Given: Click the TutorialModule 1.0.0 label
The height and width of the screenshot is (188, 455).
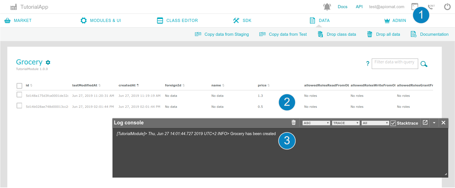Looking at the screenshot, I should 32,69.
